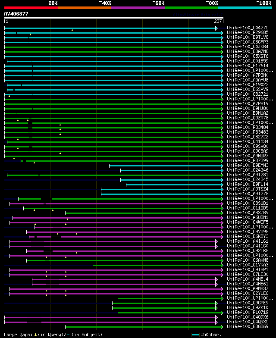Open the UniRef100_P83483 entry
276x338 pixels.
[x=248, y=132]
